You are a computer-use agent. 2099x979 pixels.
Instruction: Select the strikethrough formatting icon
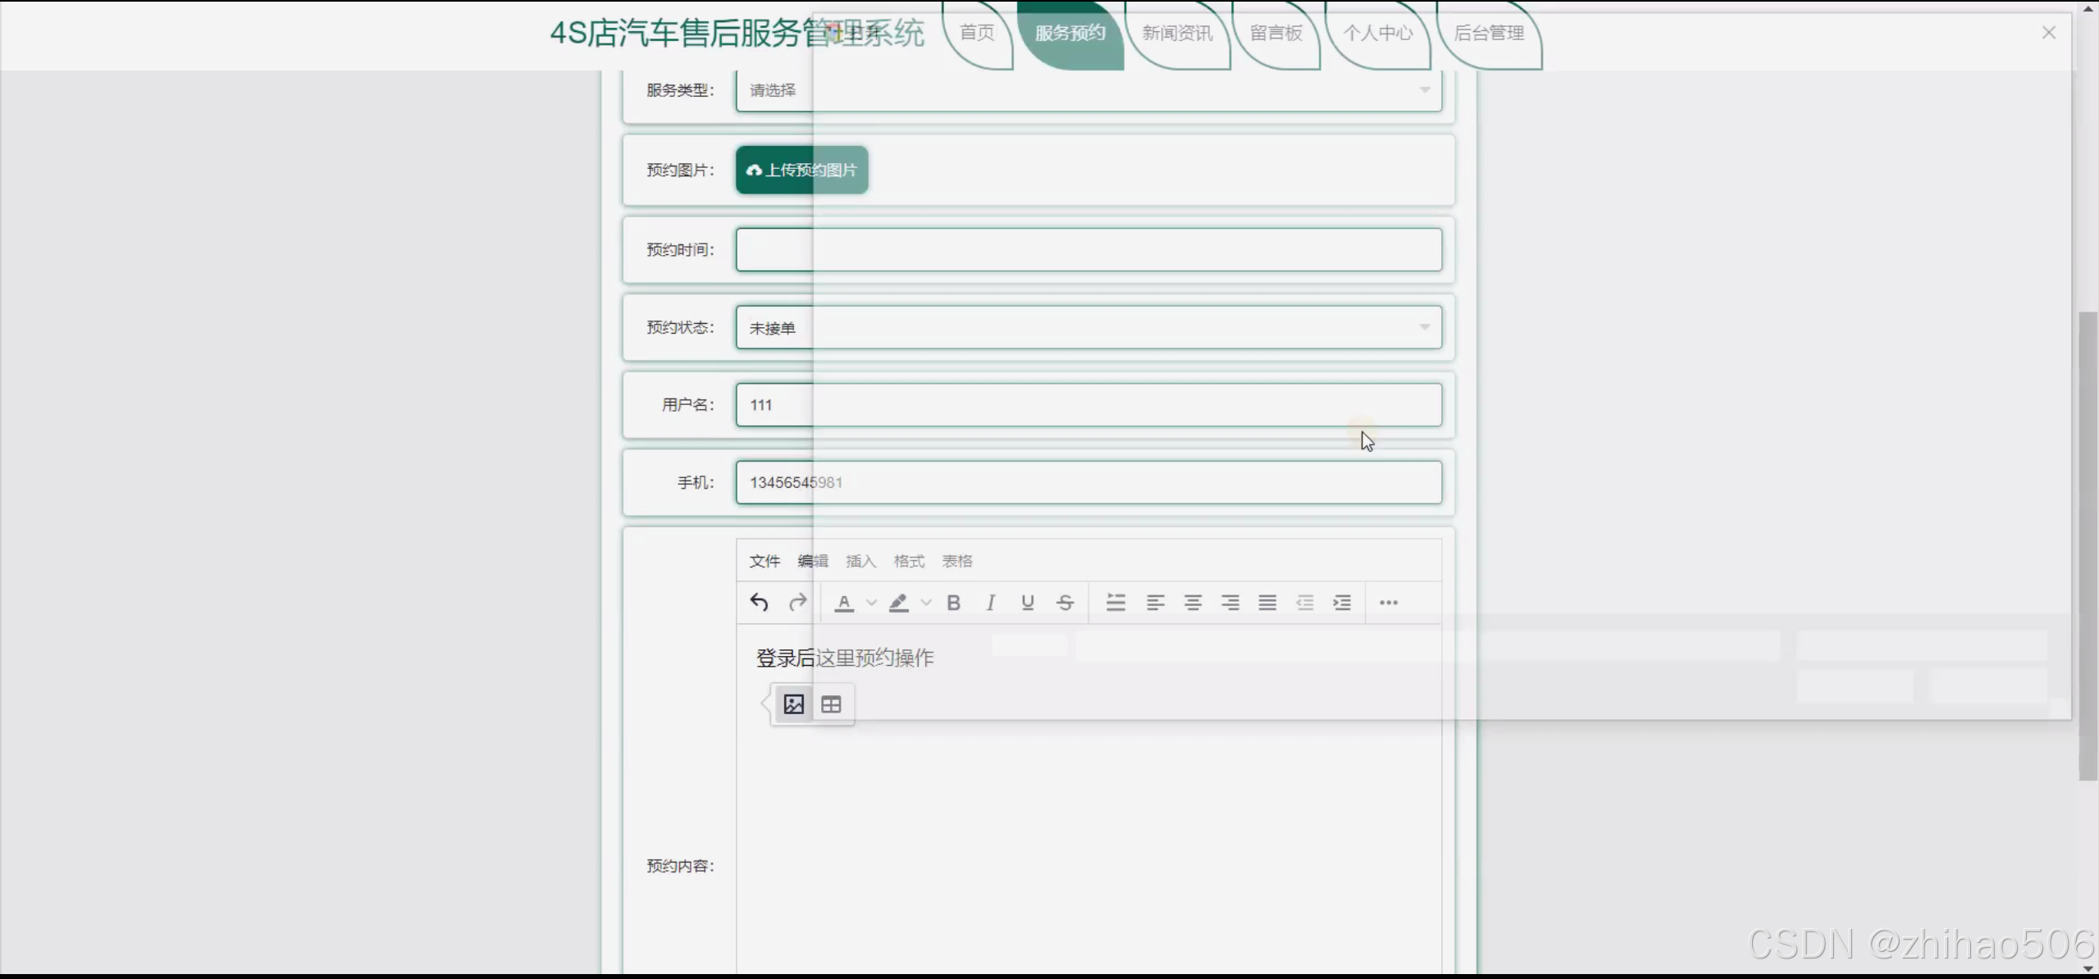[x=1064, y=602]
